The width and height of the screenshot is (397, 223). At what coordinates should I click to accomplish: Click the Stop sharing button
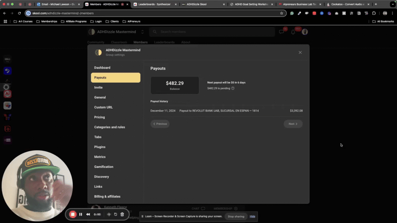point(236,216)
